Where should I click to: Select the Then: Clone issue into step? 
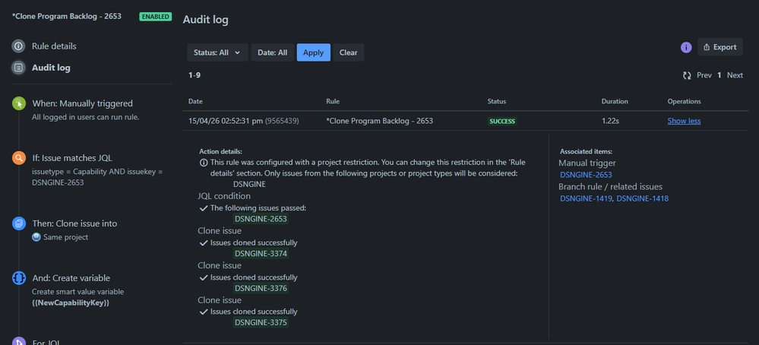[x=74, y=223]
